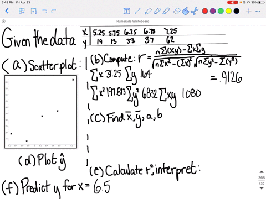Pick the red ink color
Screen dimensions: 266x199
click(205, 11)
